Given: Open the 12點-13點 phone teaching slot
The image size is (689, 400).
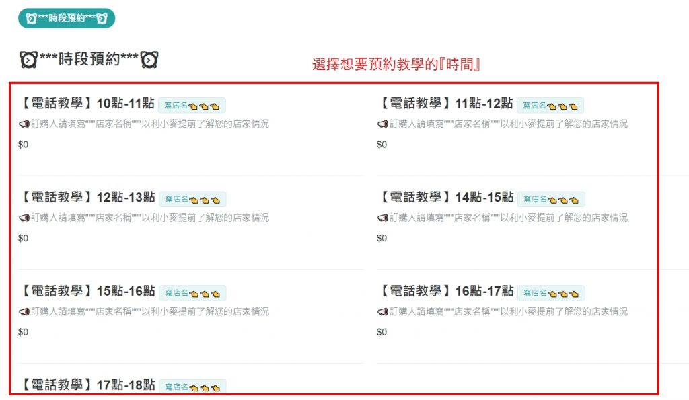Looking at the screenshot, I should pyautogui.click(x=87, y=198).
